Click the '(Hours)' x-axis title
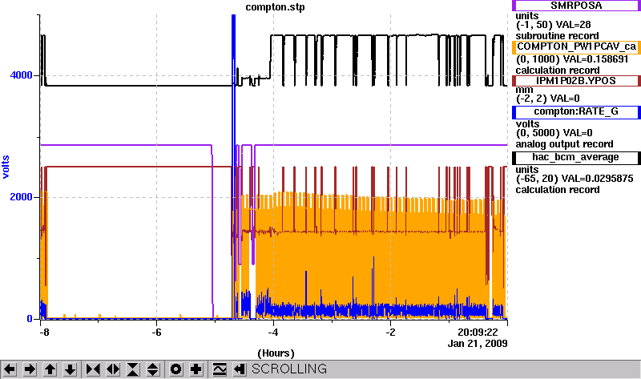The height and width of the screenshot is (379, 641). [276, 353]
